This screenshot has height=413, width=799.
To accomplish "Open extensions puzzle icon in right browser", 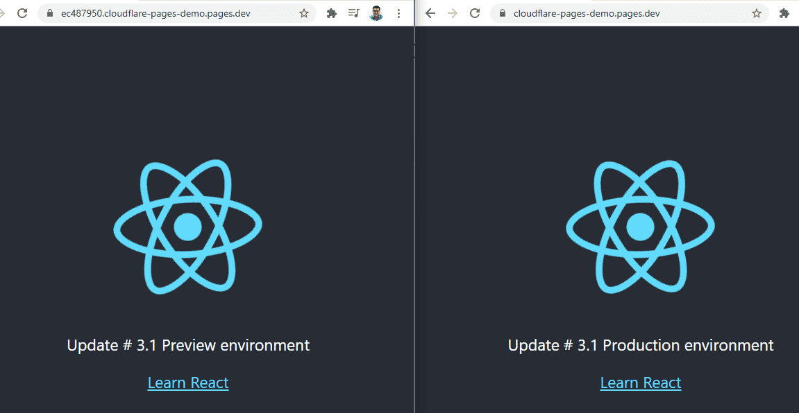I will [784, 13].
